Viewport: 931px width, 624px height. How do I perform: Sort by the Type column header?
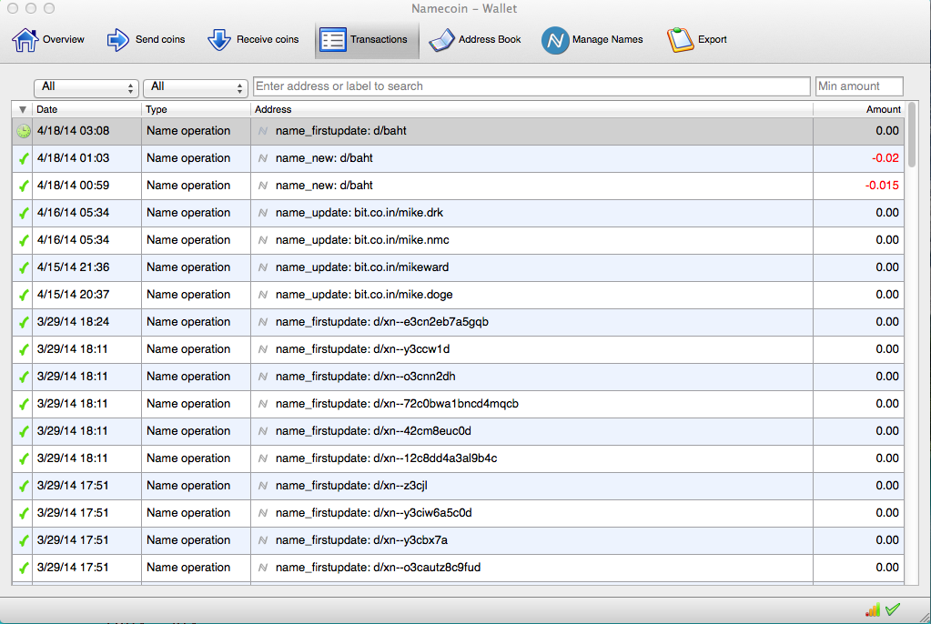pos(196,110)
